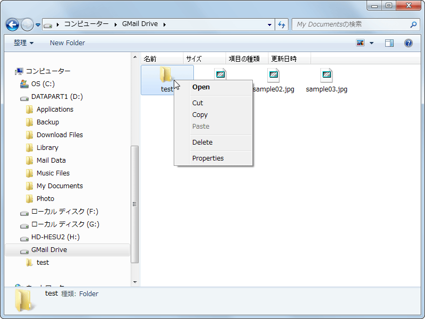Select ローカル ディスク (F:) in tree
The width and height of the screenshot is (425, 319).
click(x=64, y=211)
